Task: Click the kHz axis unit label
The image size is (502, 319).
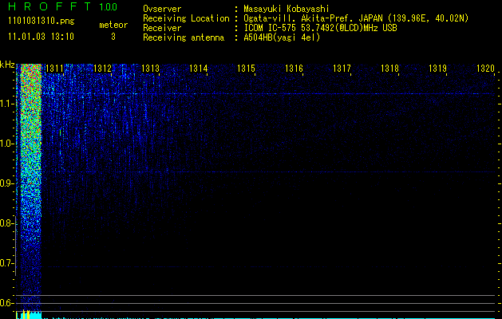Action: [x=7, y=65]
